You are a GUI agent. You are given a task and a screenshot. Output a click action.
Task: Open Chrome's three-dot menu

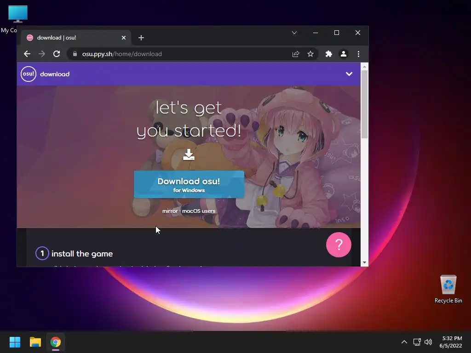click(x=358, y=54)
